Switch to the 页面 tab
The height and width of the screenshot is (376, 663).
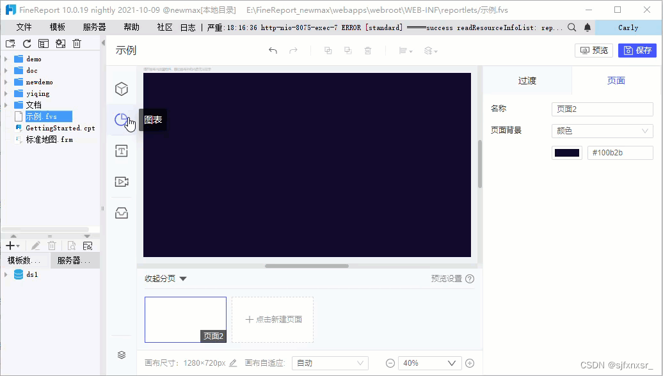coord(616,81)
